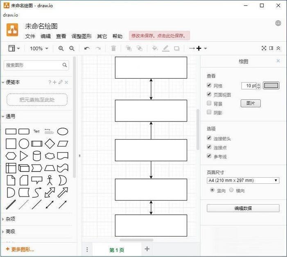Click the grid color swatch
The height and width of the screenshot is (257, 287).
pos(271,86)
